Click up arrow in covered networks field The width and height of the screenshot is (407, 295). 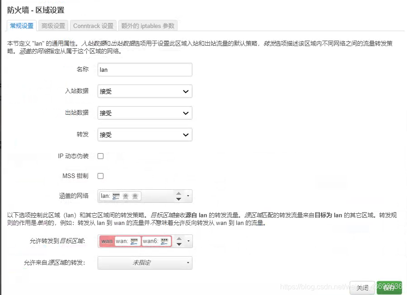[178, 193]
